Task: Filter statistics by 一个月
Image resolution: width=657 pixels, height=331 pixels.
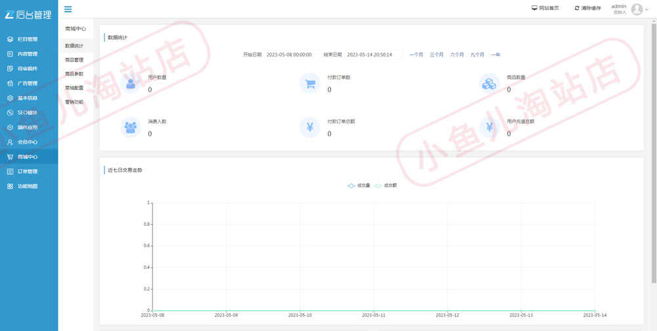Action: tap(416, 55)
